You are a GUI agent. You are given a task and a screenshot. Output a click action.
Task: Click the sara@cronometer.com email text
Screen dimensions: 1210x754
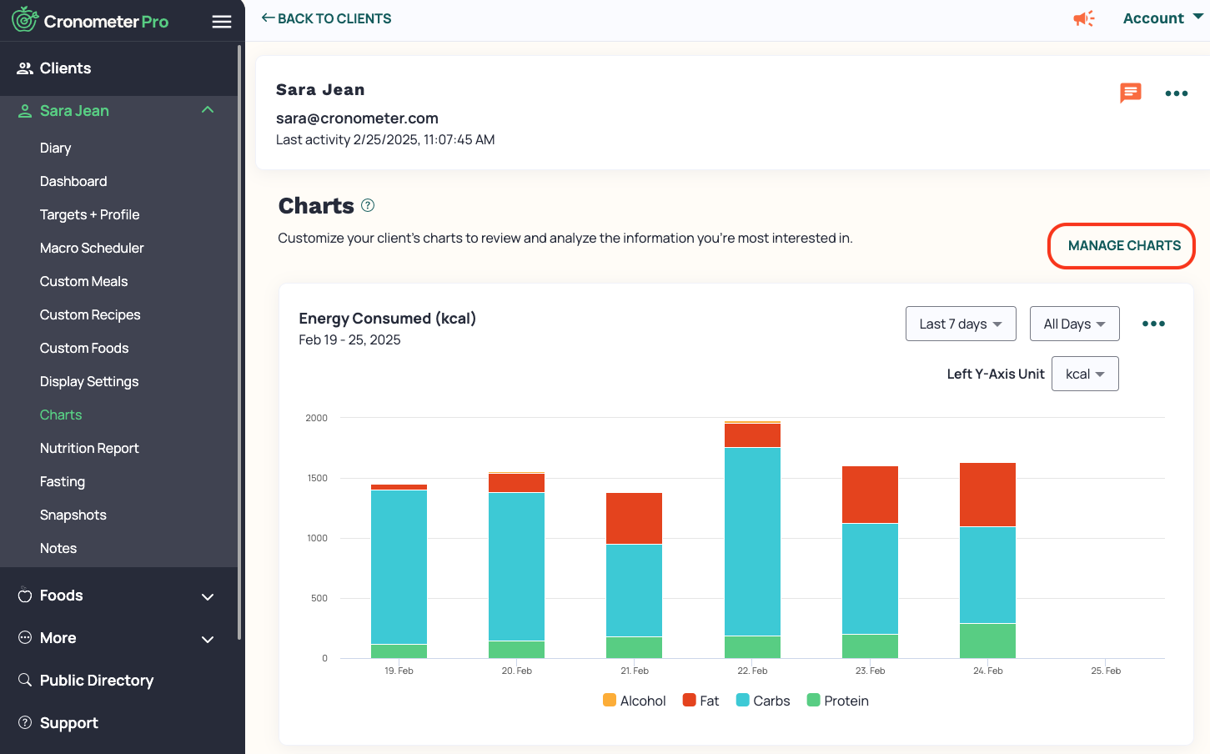point(357,118)
